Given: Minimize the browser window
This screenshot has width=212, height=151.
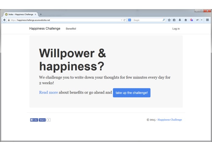Looking at the screenshot, I should (x=197, y=11).
